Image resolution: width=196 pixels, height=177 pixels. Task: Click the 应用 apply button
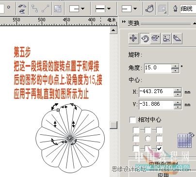tap(163, 175)
